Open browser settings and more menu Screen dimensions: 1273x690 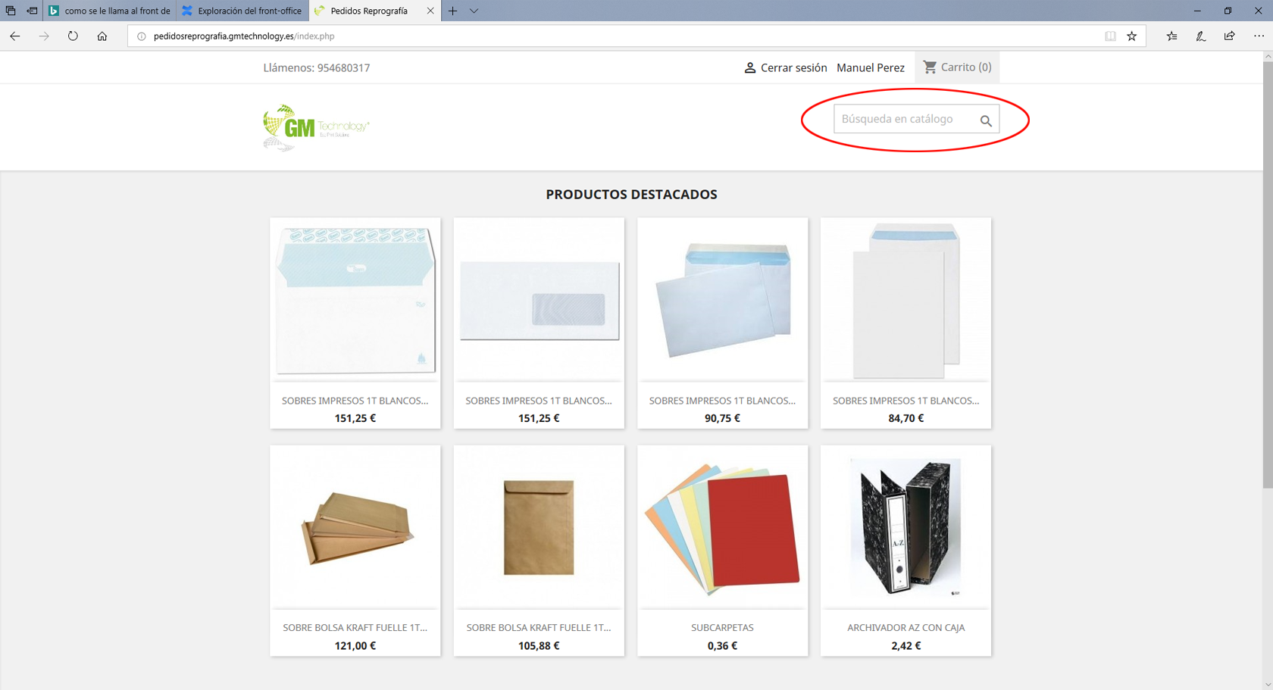(1259, 36)
